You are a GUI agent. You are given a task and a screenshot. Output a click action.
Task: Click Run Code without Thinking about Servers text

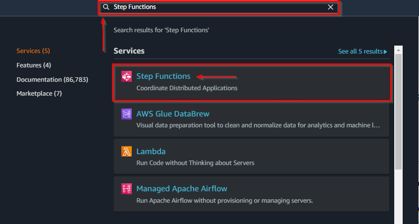tap(195, 163)
